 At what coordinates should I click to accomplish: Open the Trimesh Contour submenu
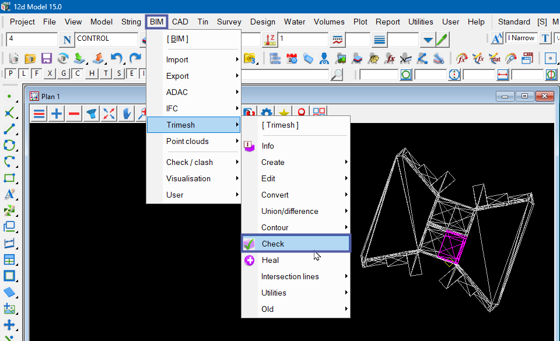(296, 227)
